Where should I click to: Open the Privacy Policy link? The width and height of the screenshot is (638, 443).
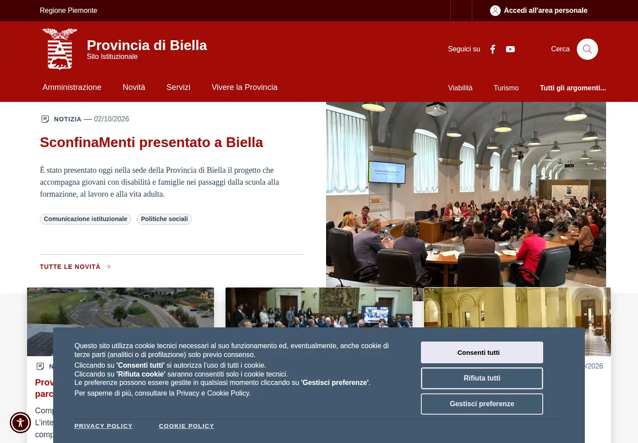[103, 426]
